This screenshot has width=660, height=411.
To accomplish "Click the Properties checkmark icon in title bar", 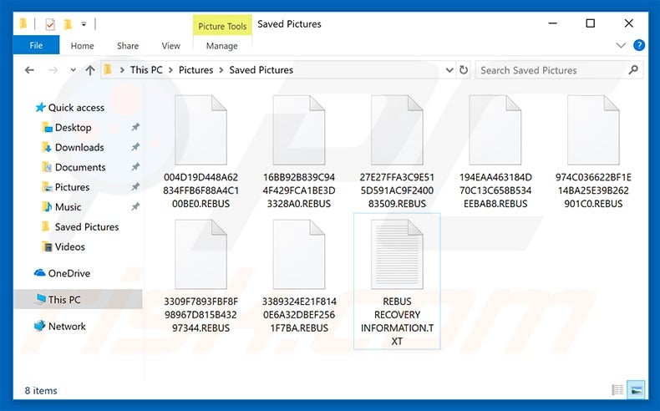I will coord(49,24).
